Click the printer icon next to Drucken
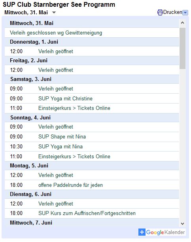 [160, 13]
